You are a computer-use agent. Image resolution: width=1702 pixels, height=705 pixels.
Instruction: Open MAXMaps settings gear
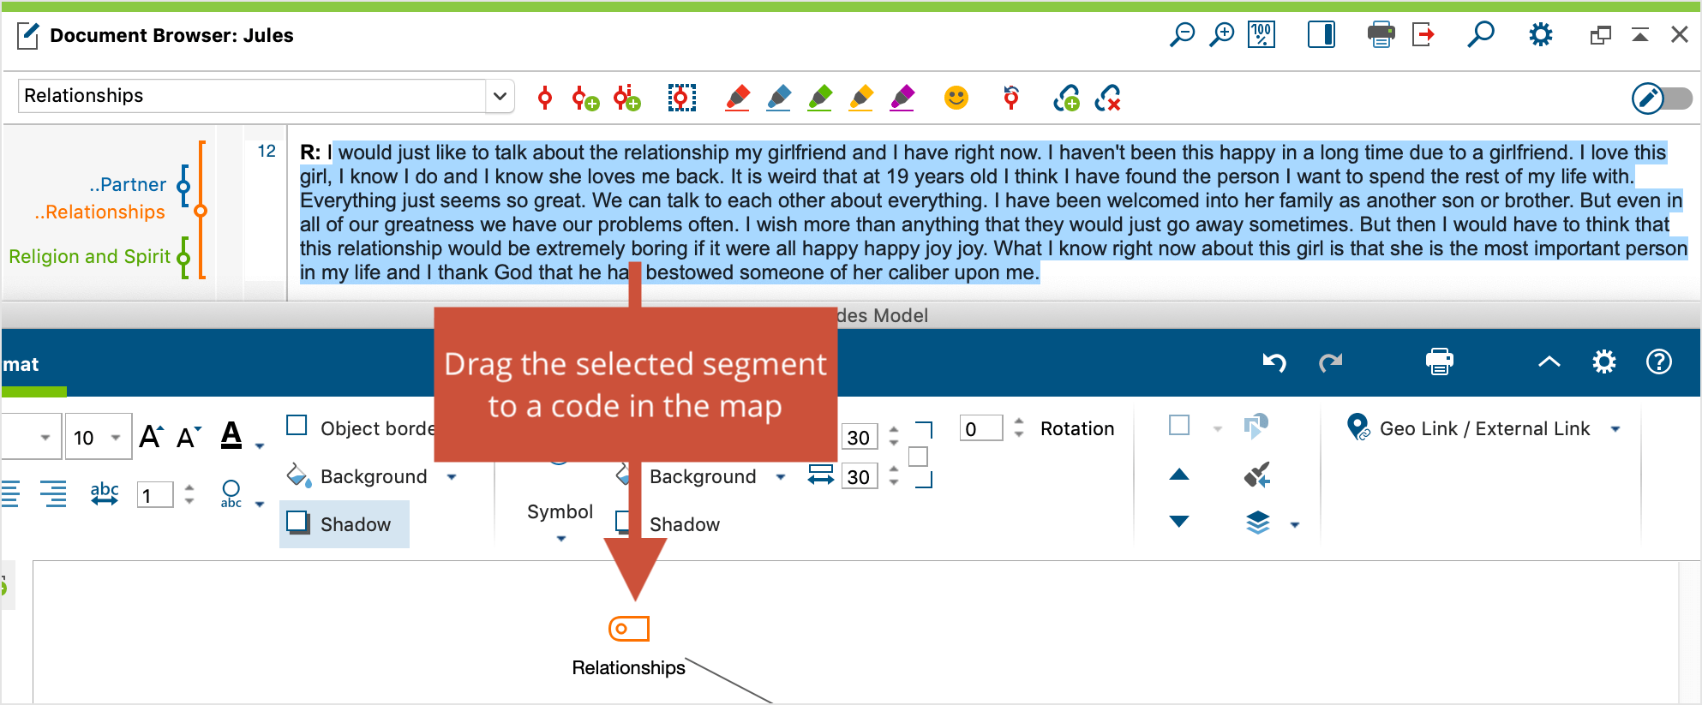coord(1604,361)
